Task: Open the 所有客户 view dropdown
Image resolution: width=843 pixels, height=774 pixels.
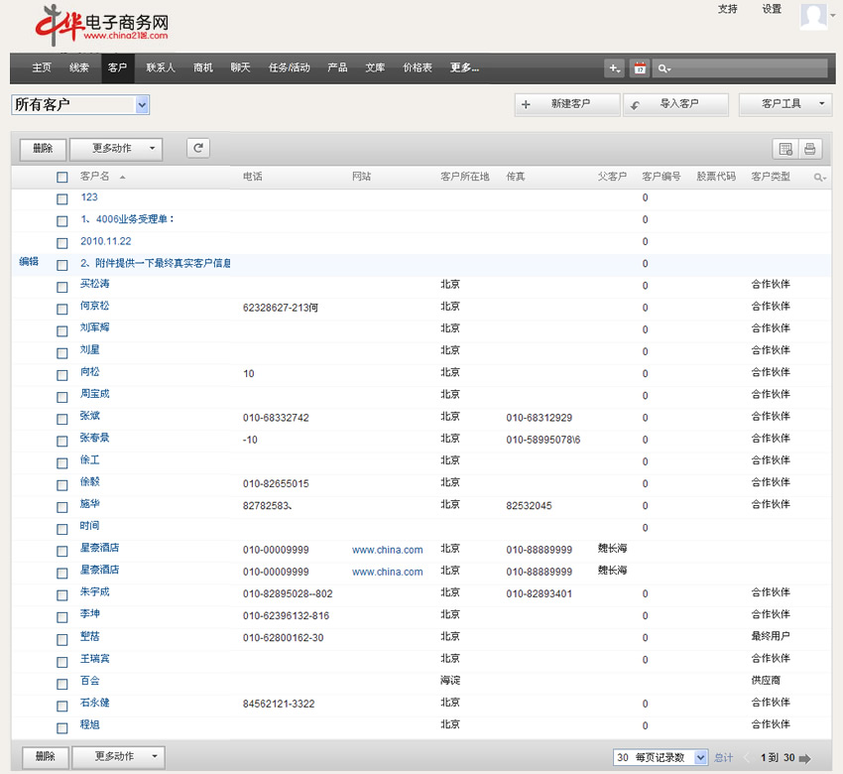Action: [x=80, y=105]
